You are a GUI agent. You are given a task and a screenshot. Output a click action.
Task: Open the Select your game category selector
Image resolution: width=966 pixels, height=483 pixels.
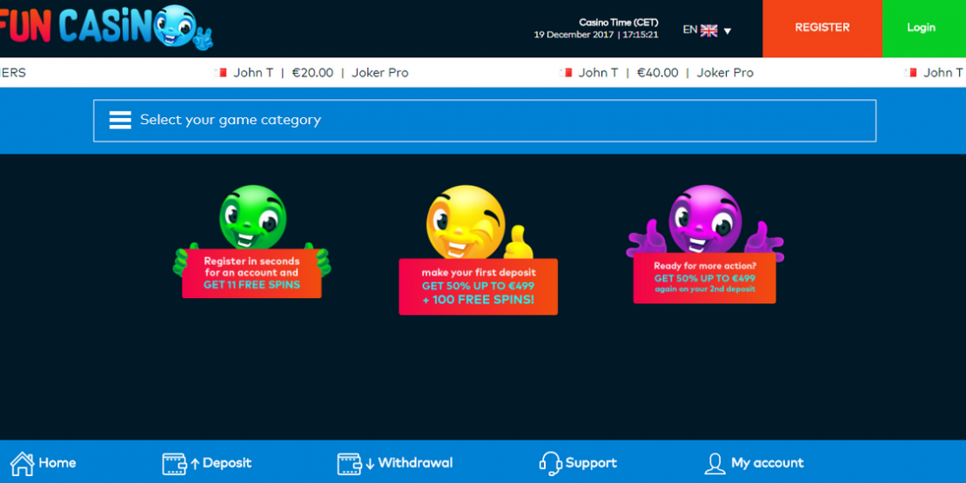coord(484,121)
